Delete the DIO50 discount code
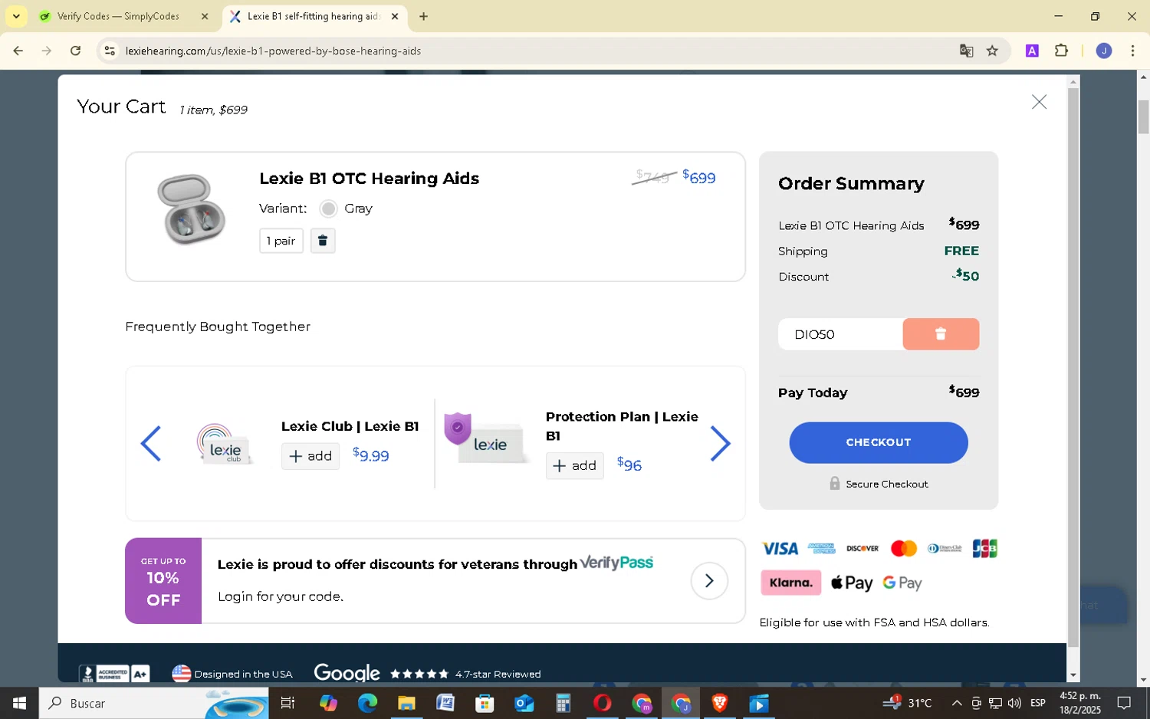The height and width of the screenshot is (719, 1150). coord(941,334)
